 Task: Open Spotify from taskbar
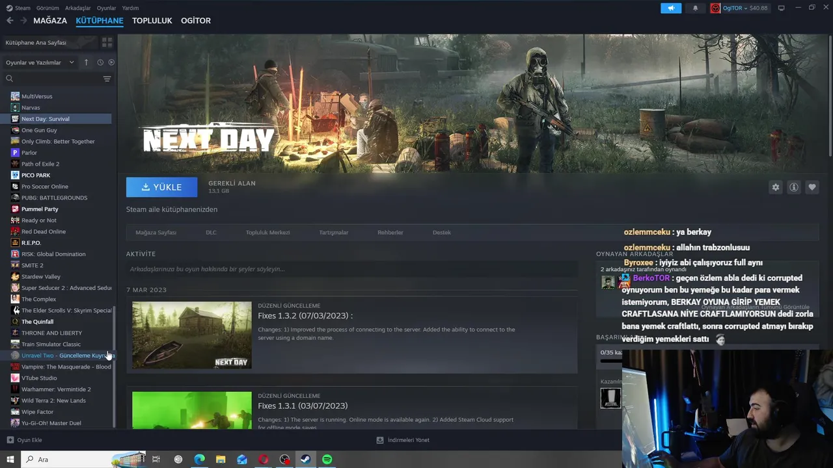pos(327,460)
